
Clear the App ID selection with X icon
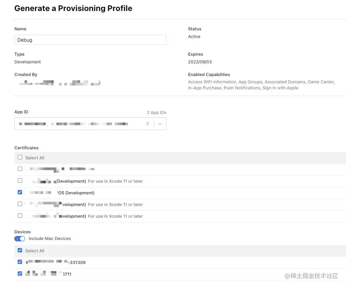coord(148,124)
